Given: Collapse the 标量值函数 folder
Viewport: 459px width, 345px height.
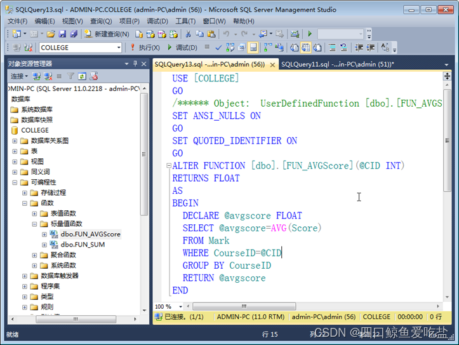Looking at the screenshot, I should pos(34,224).
